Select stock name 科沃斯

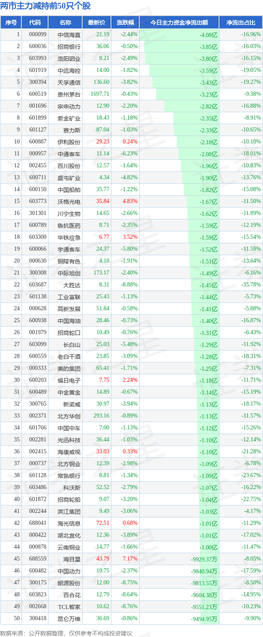pos(72,487)
